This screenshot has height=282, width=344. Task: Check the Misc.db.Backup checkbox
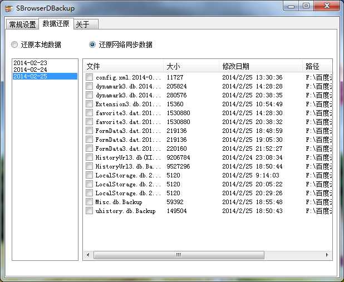tap(89, 202)
